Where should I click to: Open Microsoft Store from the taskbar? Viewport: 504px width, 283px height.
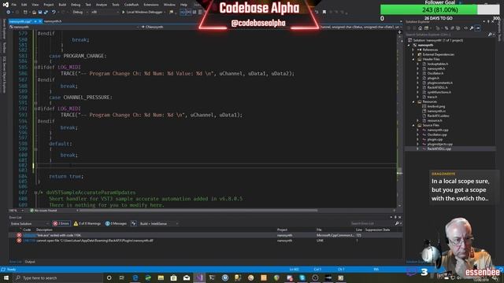point(173,277)
